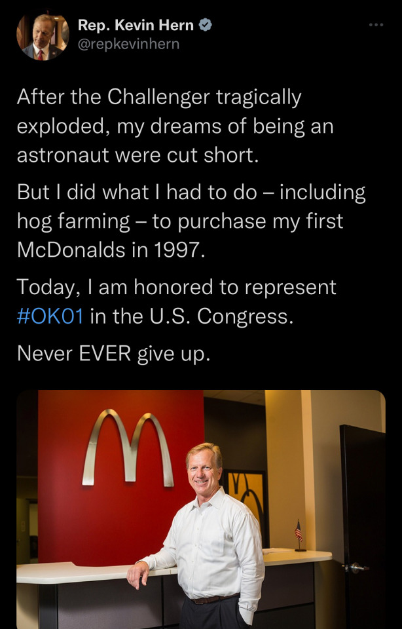The height and width of the screenshot is (629, 402).
Task: Click the blue verified badge
Action: [x=206, y=26]
